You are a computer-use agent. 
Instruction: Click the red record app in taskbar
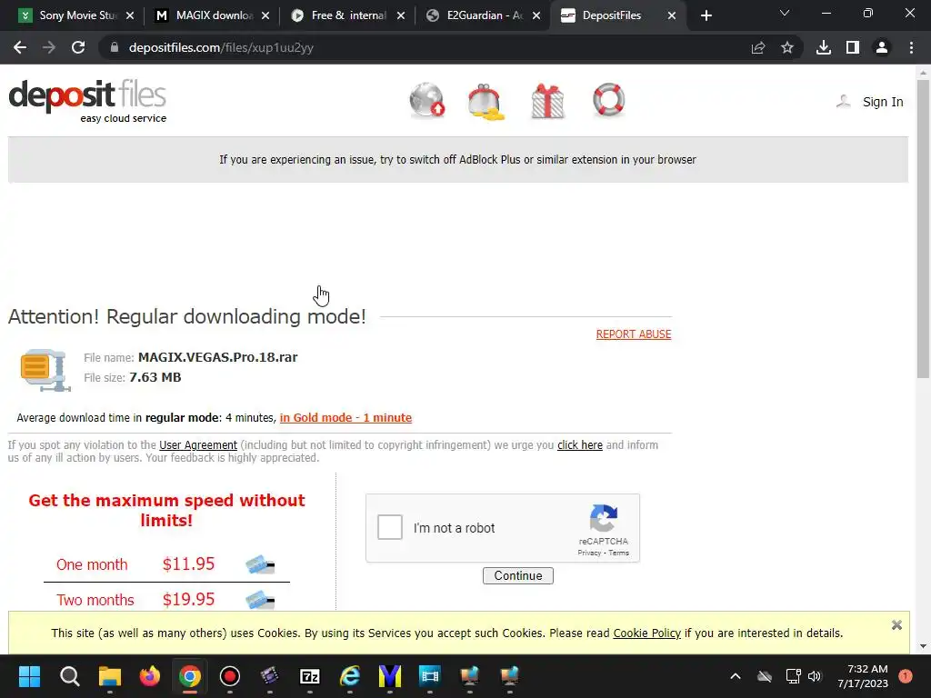(x=230, y=676)
